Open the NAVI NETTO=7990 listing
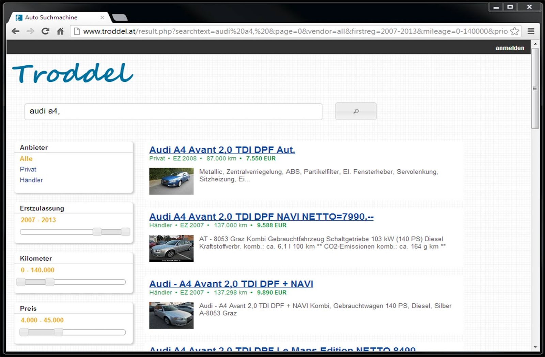545x357 pixels. click(261, 217)
